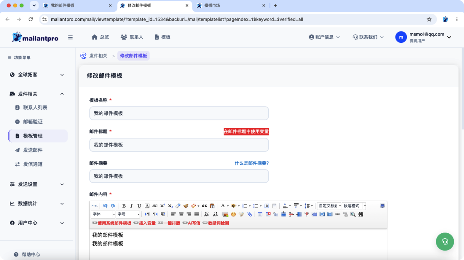Open the 自定义标题 custom heading dropdown

click(329, 206)
